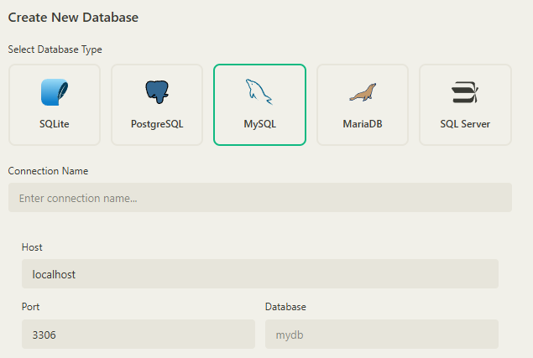This screenshot has width=533, height=358.
Task: Click the PostgreSQL label text
Action: pos(157,124)
